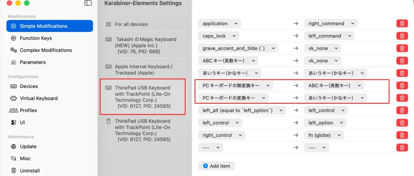This screenshot has height=176, width=414.
Task: Choose Apple Internal Keyboard / Trackpad device
Action: pos(143,69)
